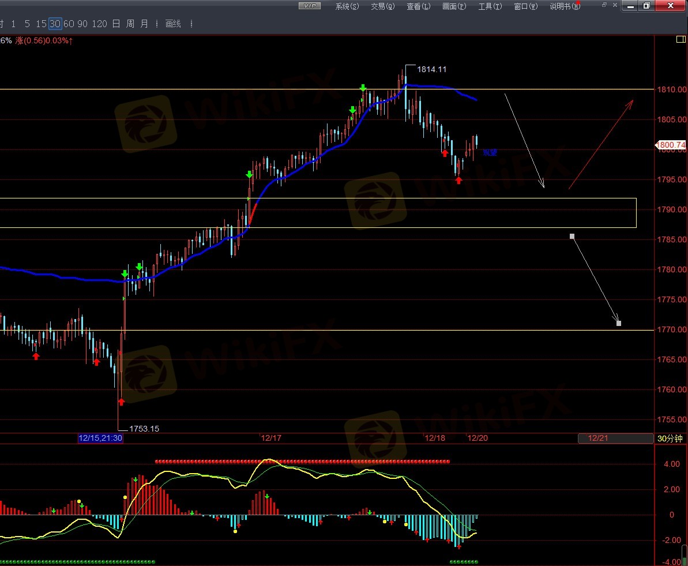Open the 30分钟 period selector

point(670,438)
